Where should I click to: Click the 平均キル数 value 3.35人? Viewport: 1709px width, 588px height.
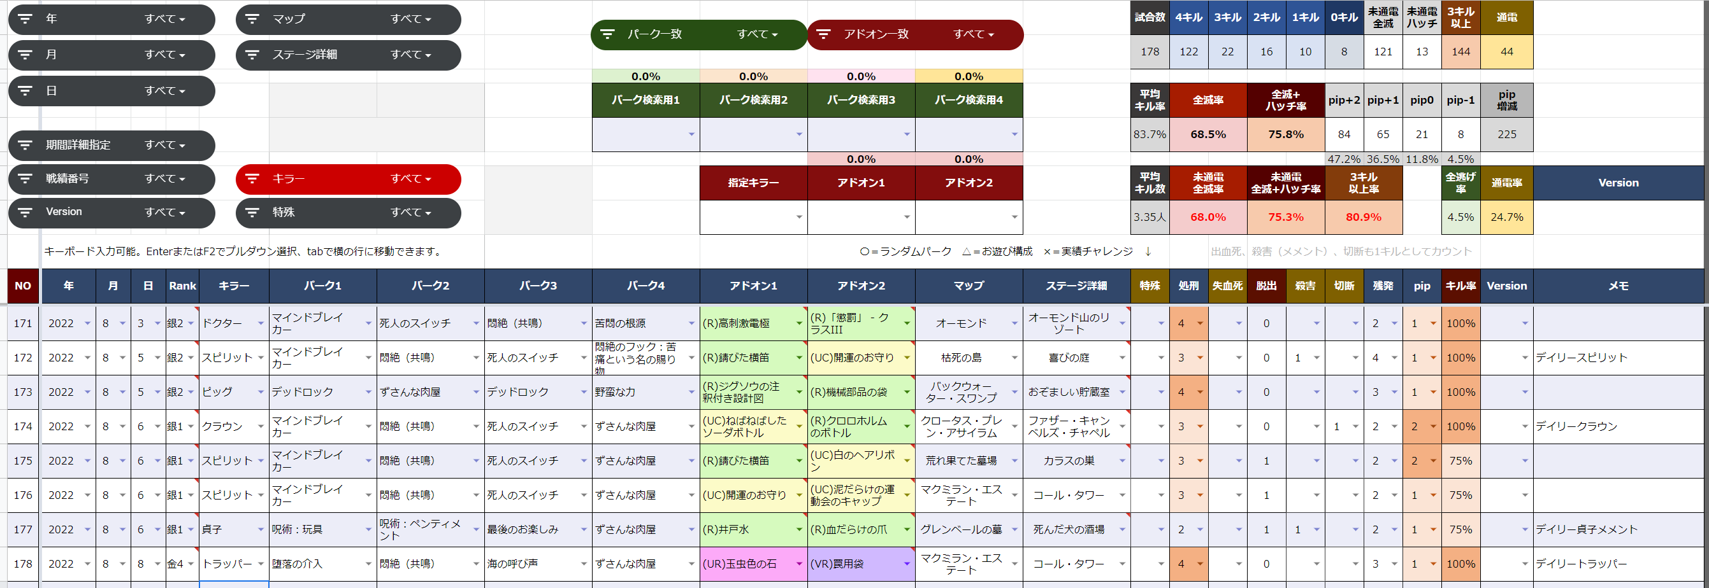point(1150,217)
